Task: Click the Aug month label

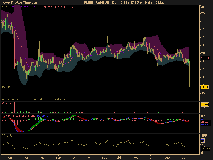Action: [x=42, y=158]
